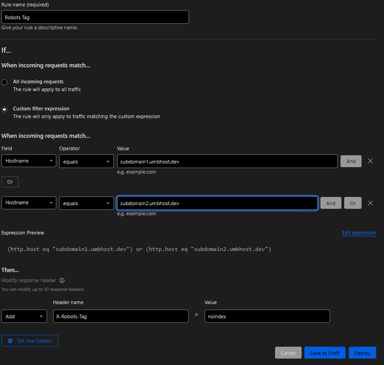Image resolution: width=384 pixels, height=365 pixels.
Task: Focus the Rule name input field
Action: [95, 17]
